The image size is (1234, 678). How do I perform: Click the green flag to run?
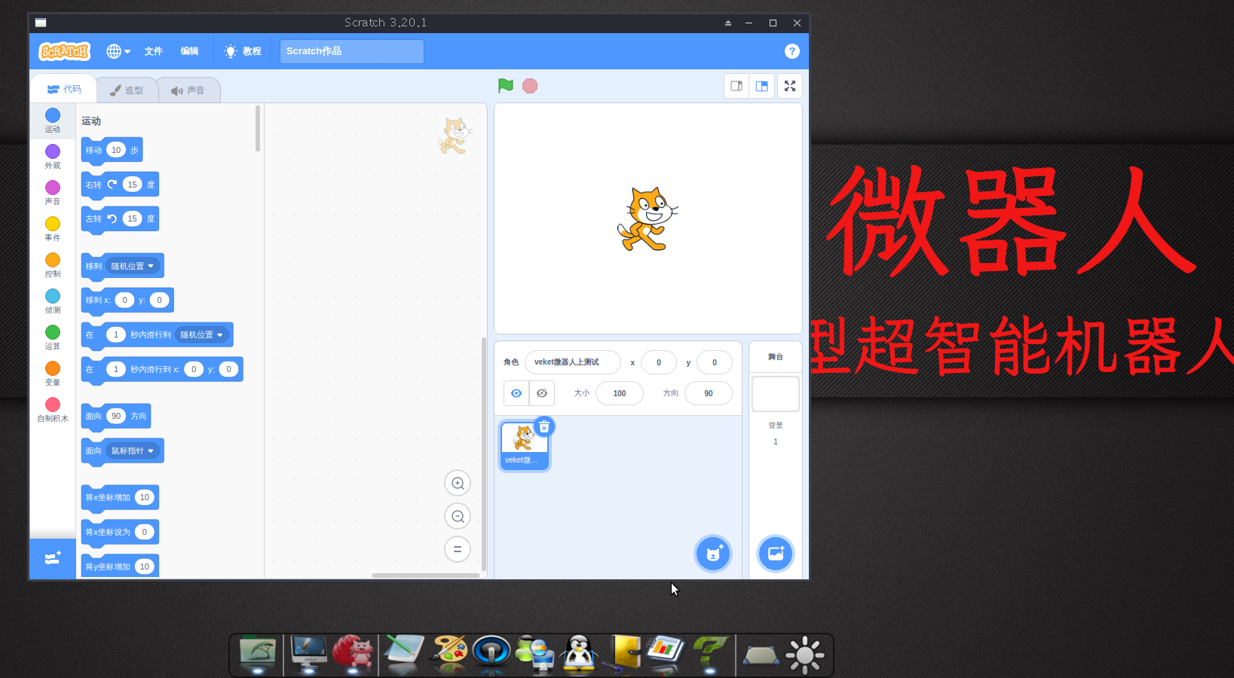click(505, 86)
